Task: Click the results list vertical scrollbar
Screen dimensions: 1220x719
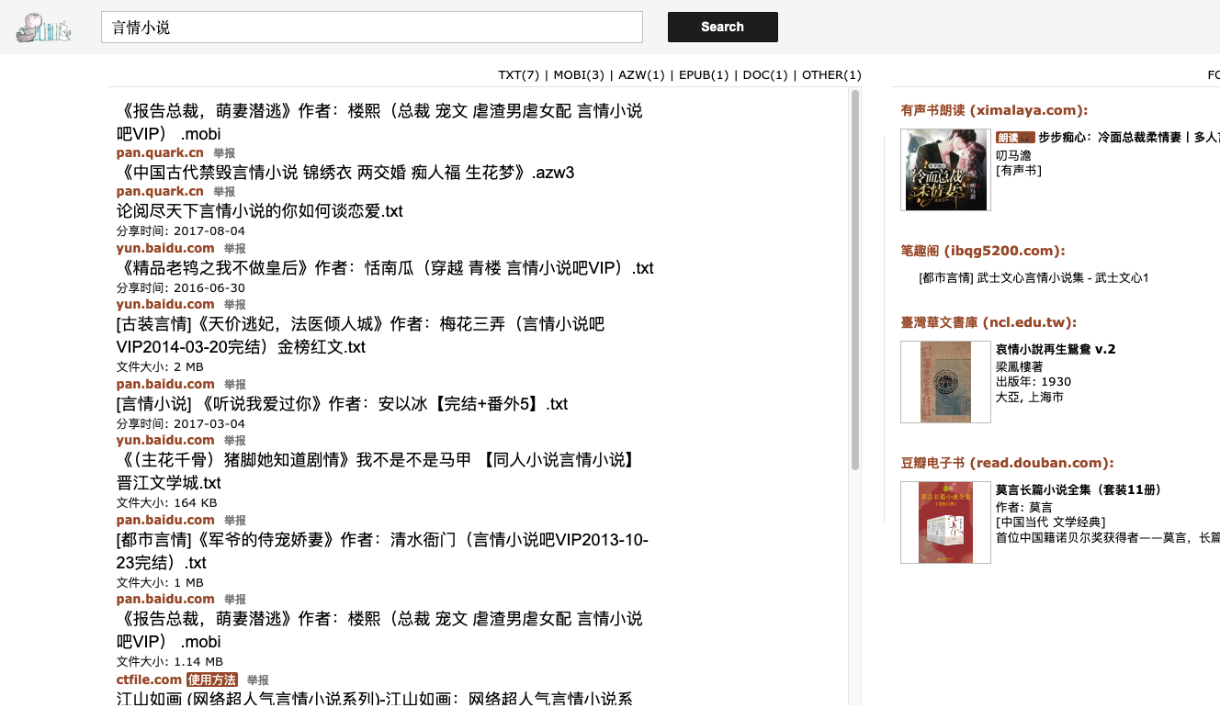Action: (855, 280)
